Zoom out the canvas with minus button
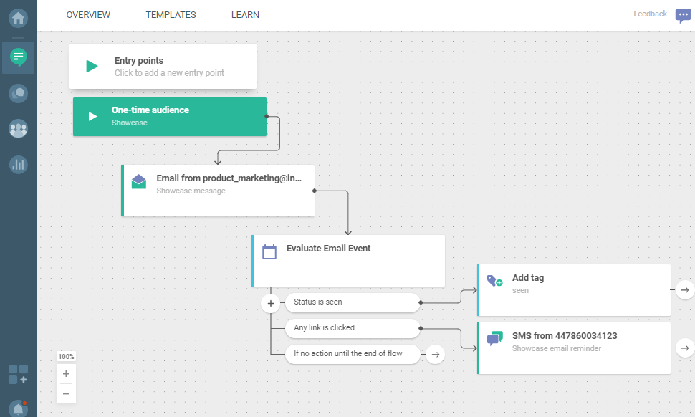The width and height of the screenshot is (695, 417). [x=66, y=393]
